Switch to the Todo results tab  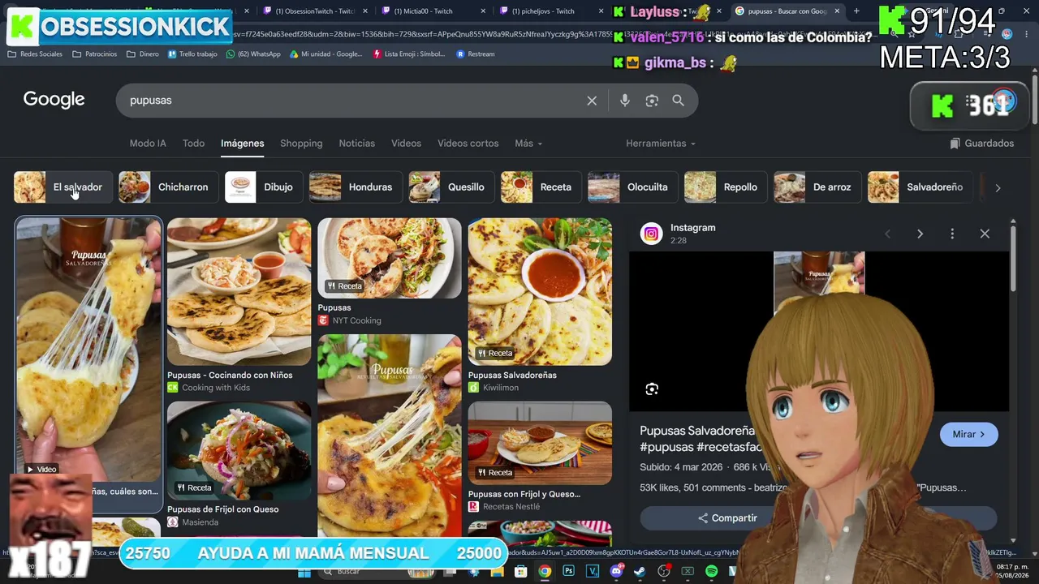(193, 144)
